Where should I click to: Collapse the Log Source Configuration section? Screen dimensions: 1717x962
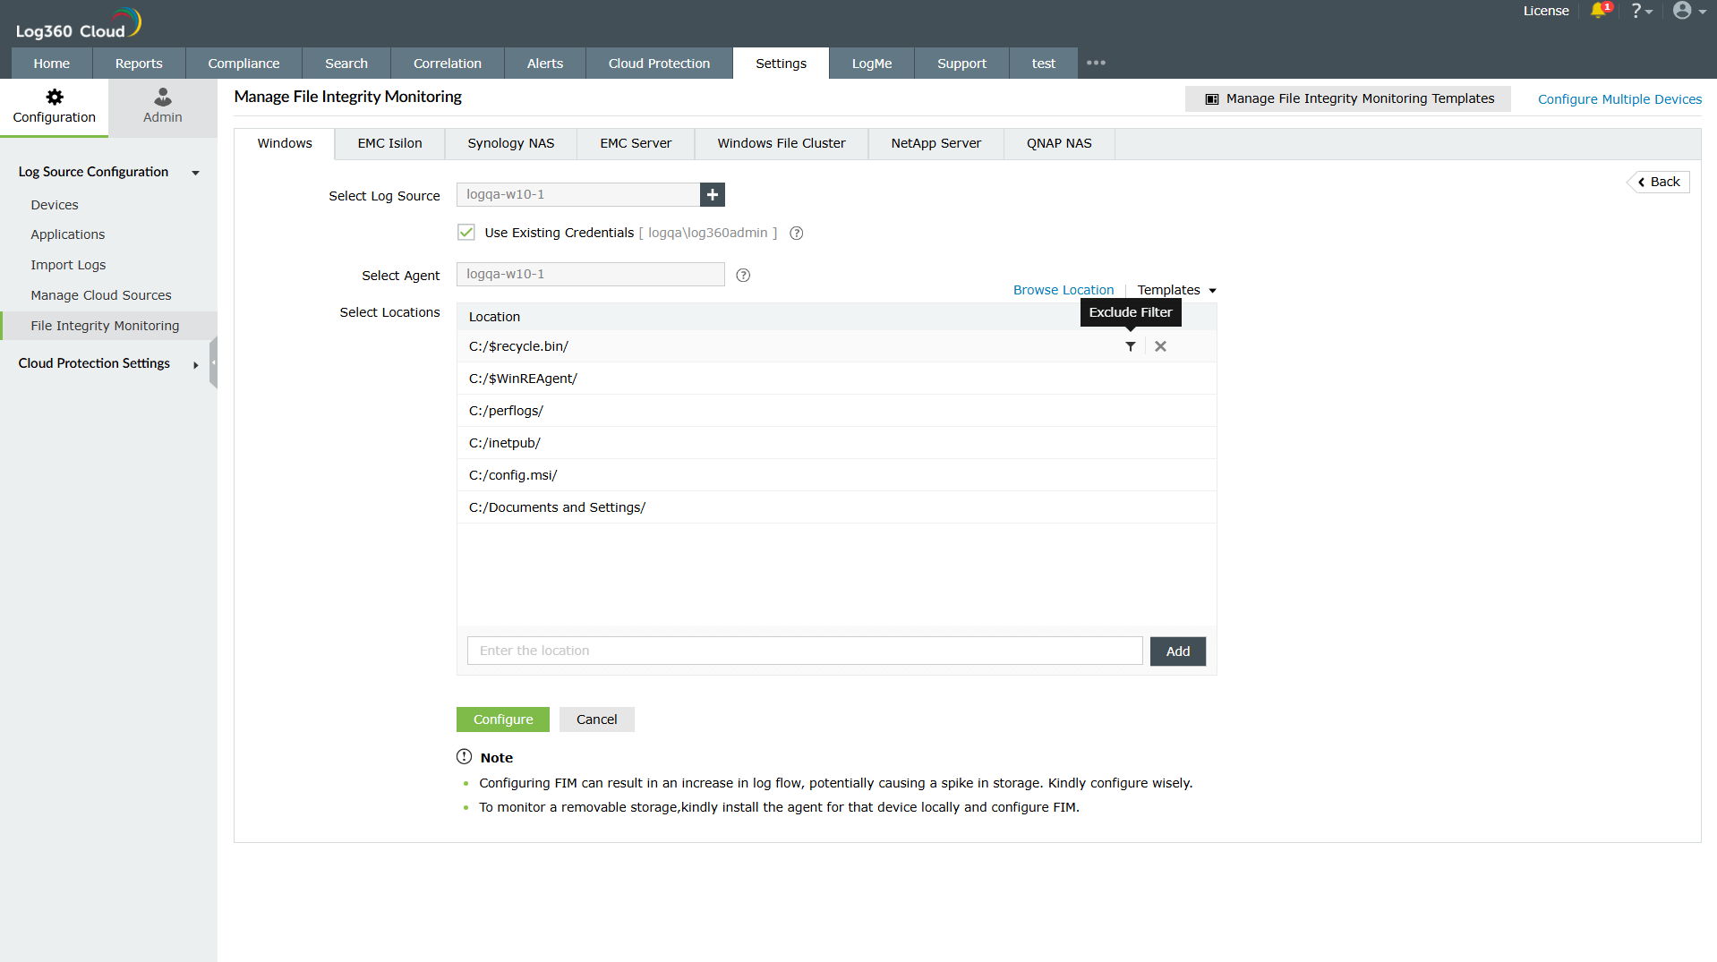pyautogui.click(x=195, y=172)
